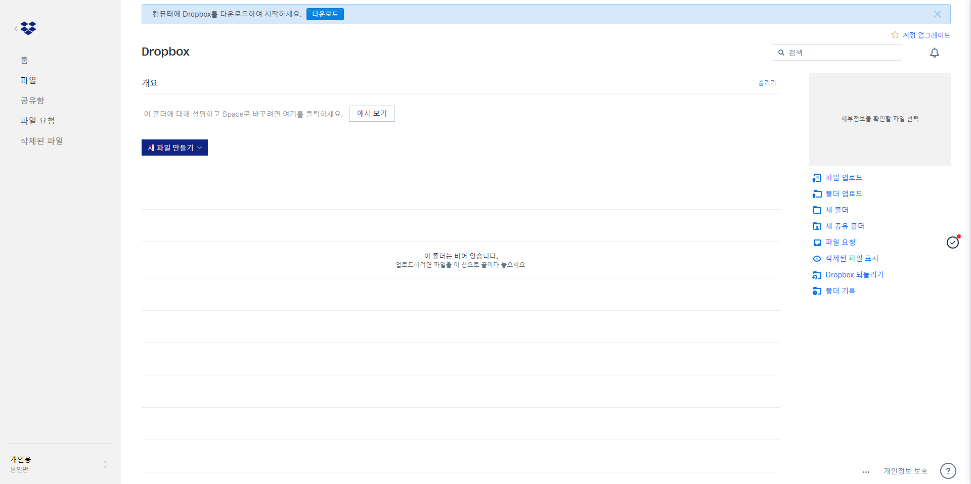
Task: Click the 새 공유 폴더 link
Action: tap(845, 226)
